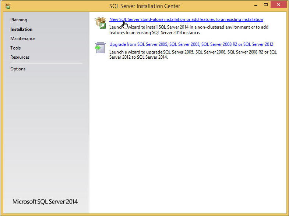Open the Options page
Viewport: 289px width, 216px height.
tap(18, 69)
